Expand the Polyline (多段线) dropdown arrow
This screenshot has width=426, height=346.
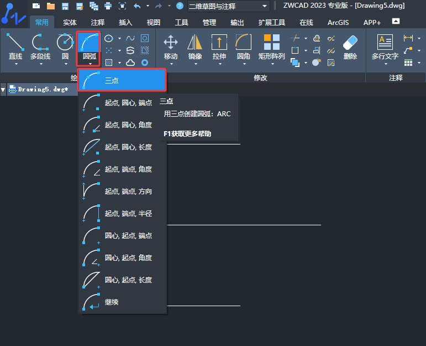tap(41, 64)
